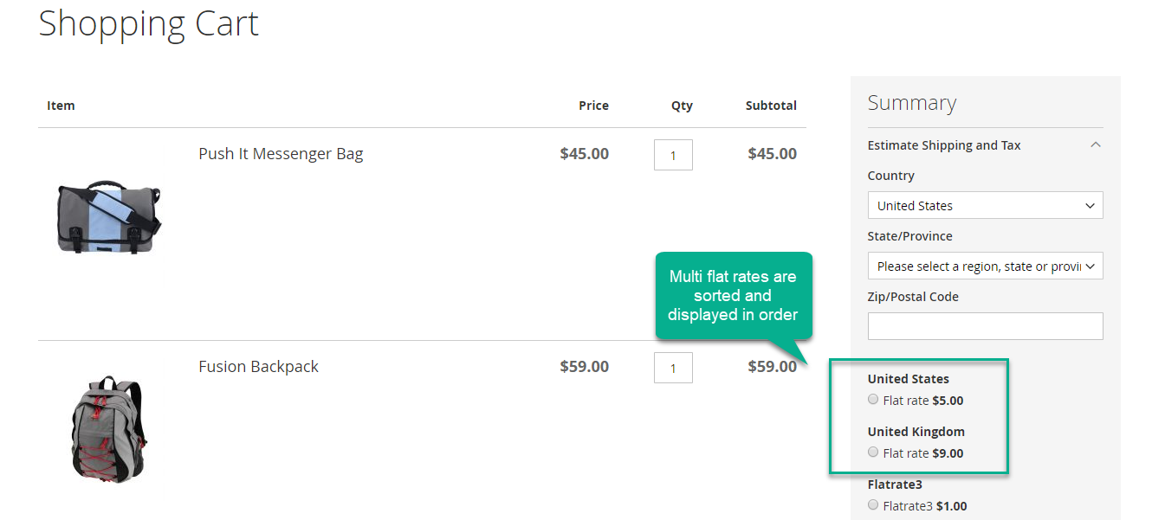
Task: Open the Country dropdown
Action: coord(985,206)
